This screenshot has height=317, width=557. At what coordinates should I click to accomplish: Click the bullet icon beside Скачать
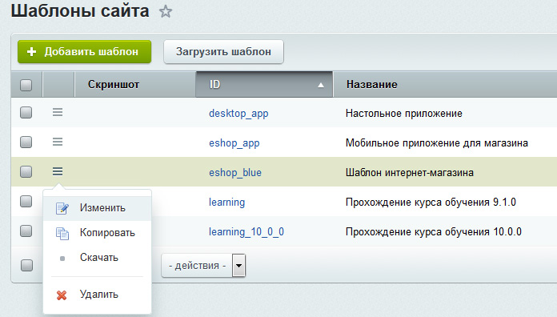62,259
